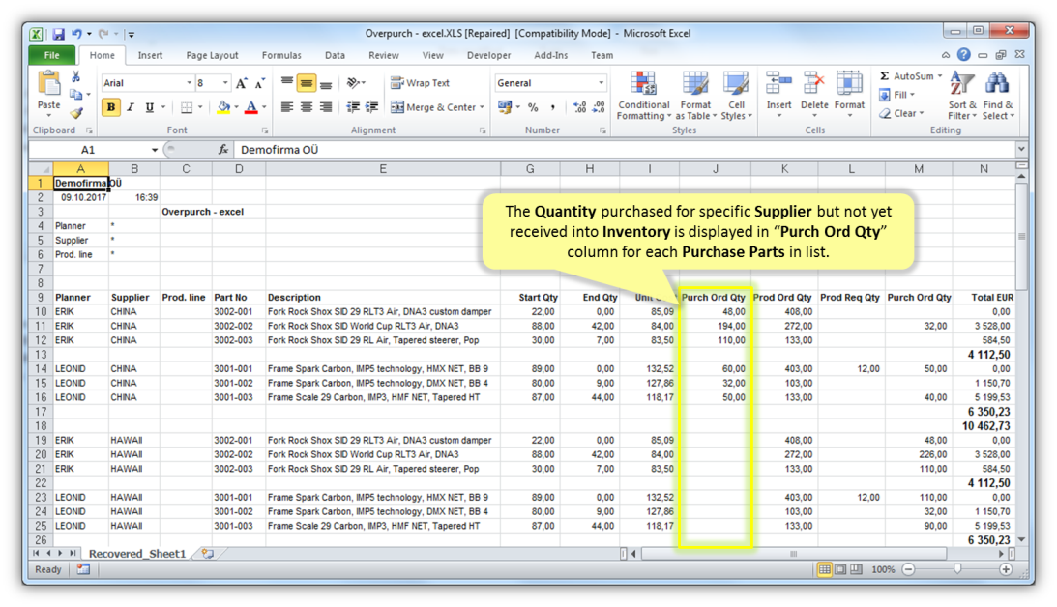This screenshot has height=607, width=1057.
Task: Decrease indent icon
Action: click(353, 107)
